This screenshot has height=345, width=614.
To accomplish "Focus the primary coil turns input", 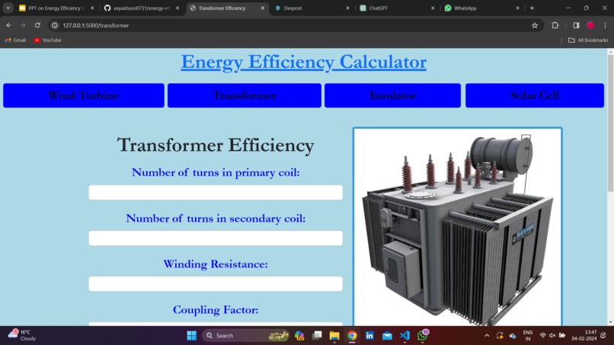I will coord(216,192).
